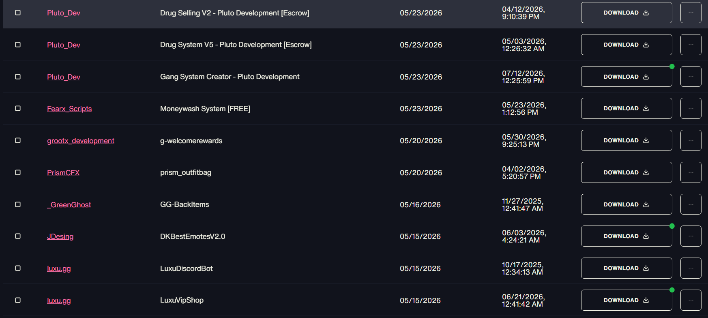
Task: Download LuxuDiscordBot asset
Action: [626, 268]
